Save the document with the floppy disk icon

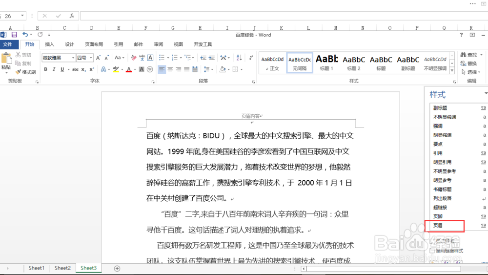(14, 35)
